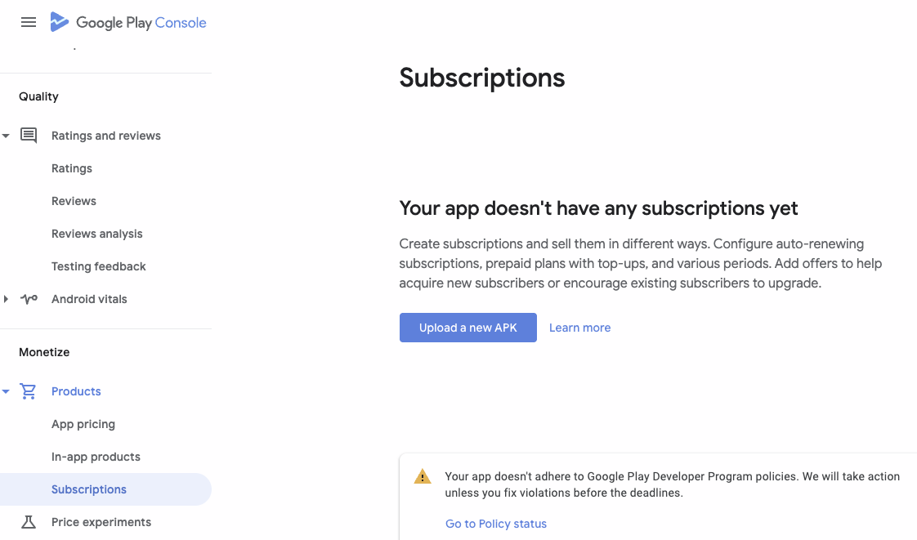Click the Products shopping cart icon
The width and height of the screenshot is (917, 540).
click(x=28, y=391)
